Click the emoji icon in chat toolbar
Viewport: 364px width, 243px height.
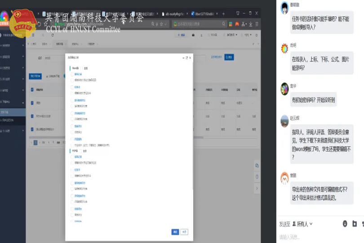point(345,224)
